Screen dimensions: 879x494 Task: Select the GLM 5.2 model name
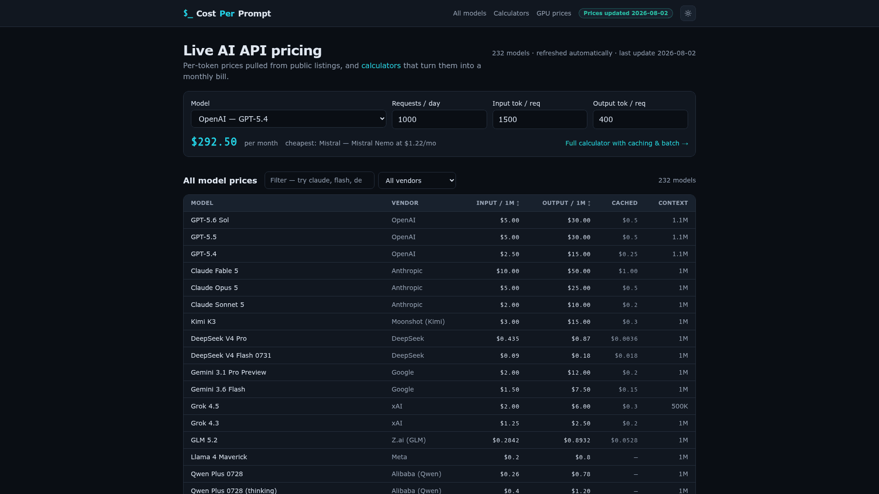click(x=204, y=440)
